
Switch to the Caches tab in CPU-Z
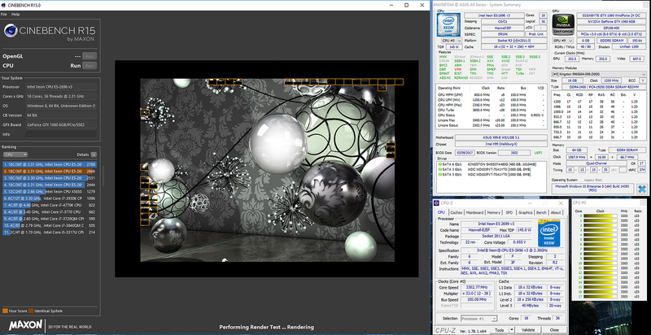point(457,212)
